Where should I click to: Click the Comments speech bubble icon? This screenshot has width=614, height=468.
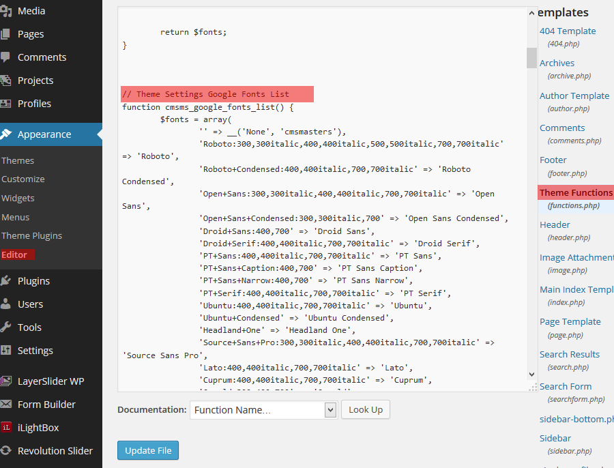pos(5,57)
